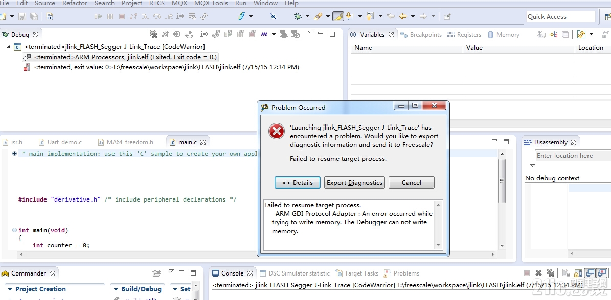Open the MQX Tools menu
611x300 pixels.
coord(211,3)
